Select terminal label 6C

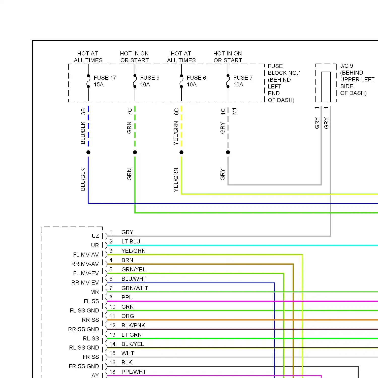[x=176, y=112]
